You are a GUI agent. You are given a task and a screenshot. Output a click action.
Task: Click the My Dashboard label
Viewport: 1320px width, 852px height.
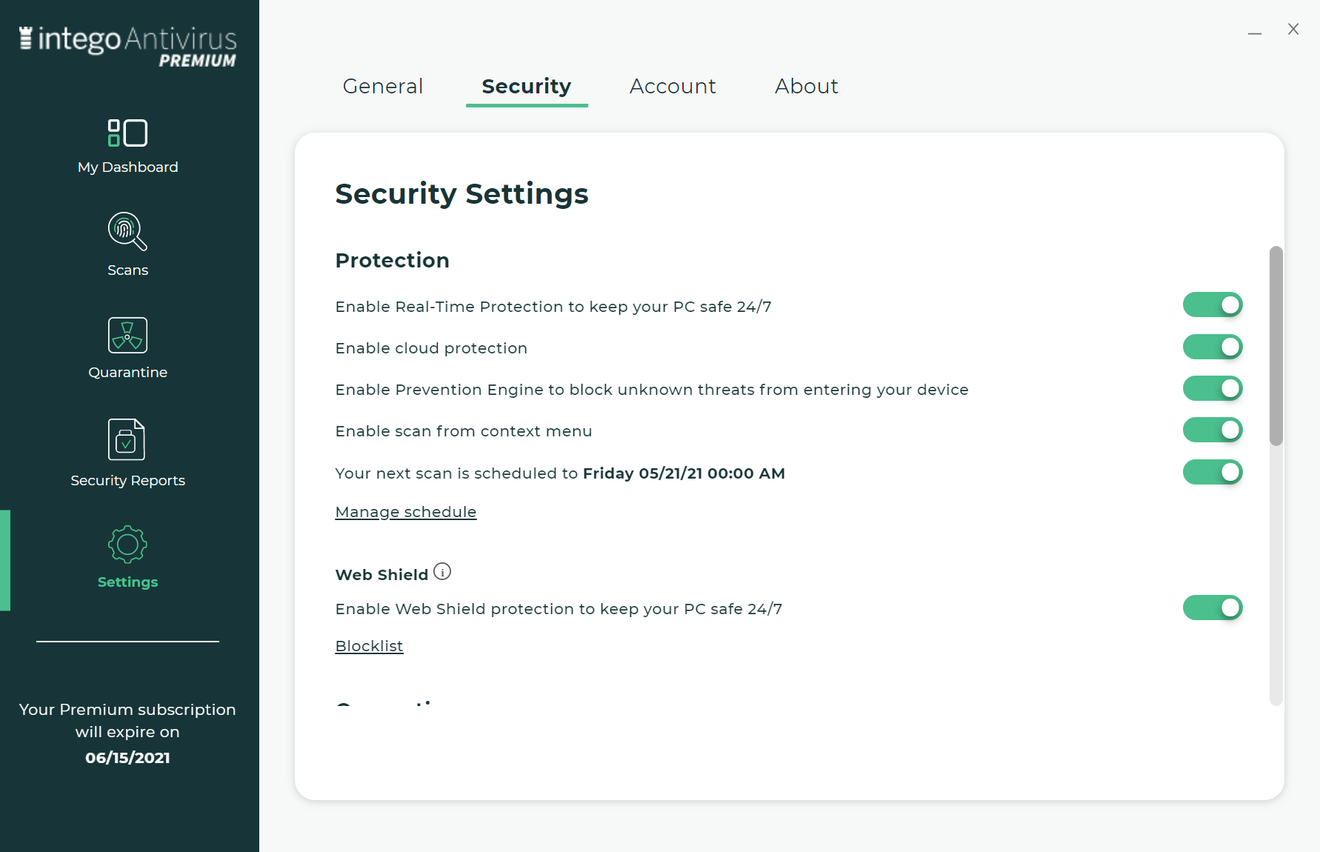pyautogui.click(x=128, y=167)
